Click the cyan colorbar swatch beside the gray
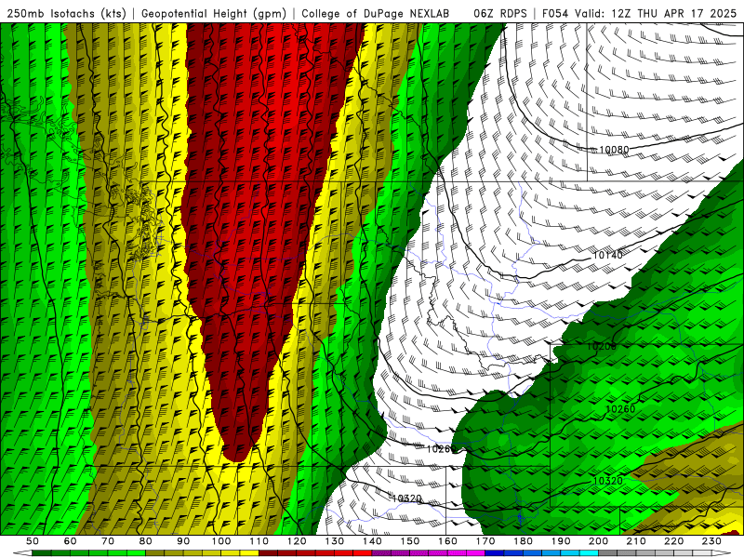744x558 pixels. click(590, 553)
